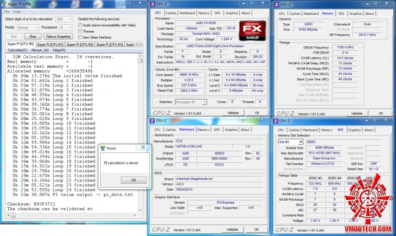Open the File menu in Hyper PI
The image size is (396, 236).
[7, 12]
